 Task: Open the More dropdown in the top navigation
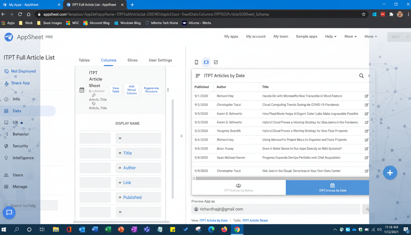click(x=350, y=36)
